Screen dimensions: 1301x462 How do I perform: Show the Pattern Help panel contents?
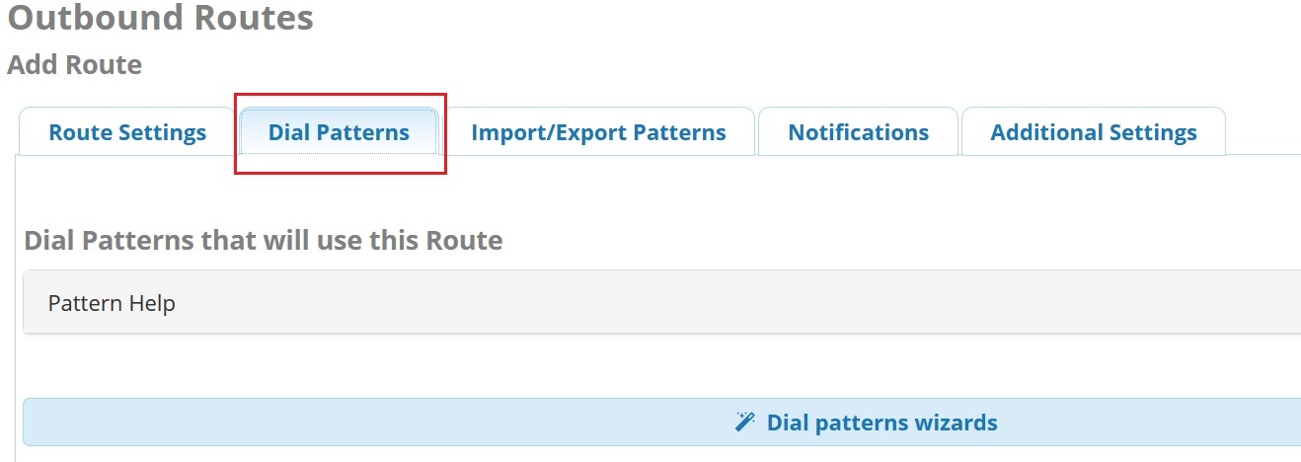point(661,302)
